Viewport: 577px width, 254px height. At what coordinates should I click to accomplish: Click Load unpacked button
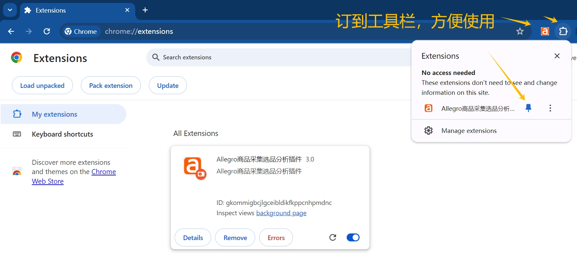42,86
